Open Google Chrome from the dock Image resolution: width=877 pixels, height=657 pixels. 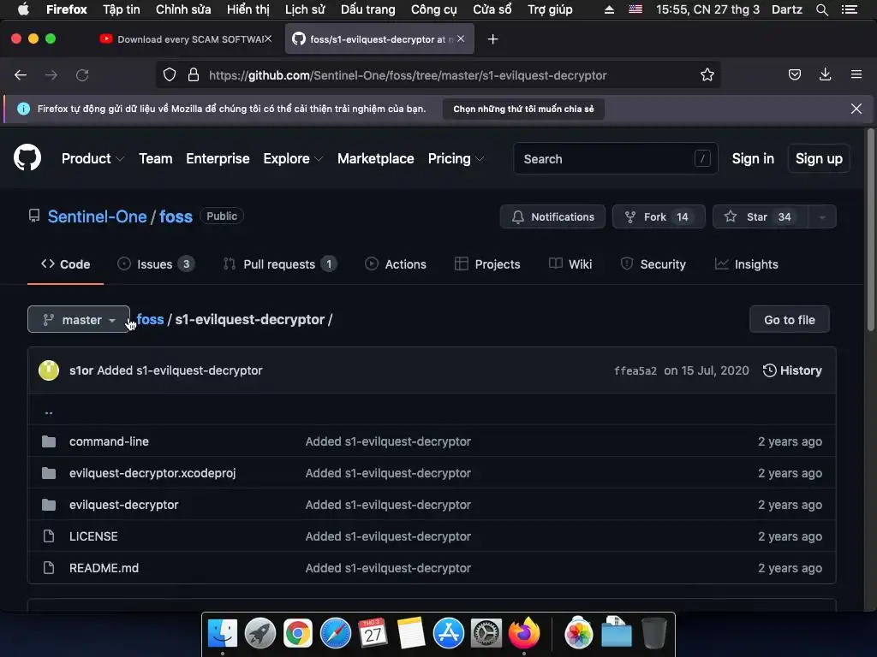297,634
